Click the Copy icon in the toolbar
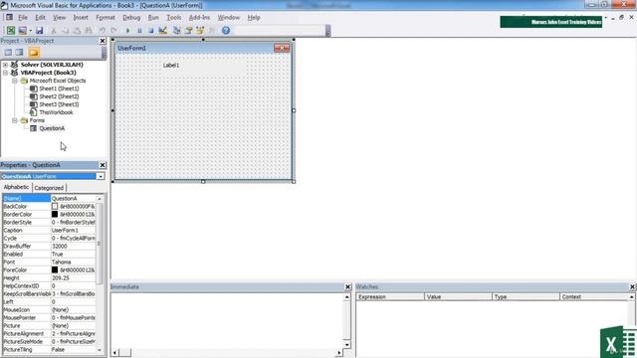The image size is (637, 358). 65,31
